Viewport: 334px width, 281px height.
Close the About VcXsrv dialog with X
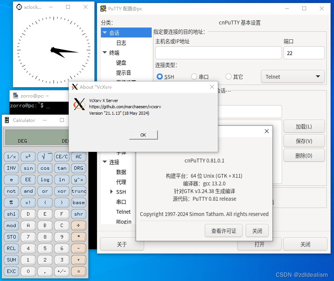pos(212,87)
